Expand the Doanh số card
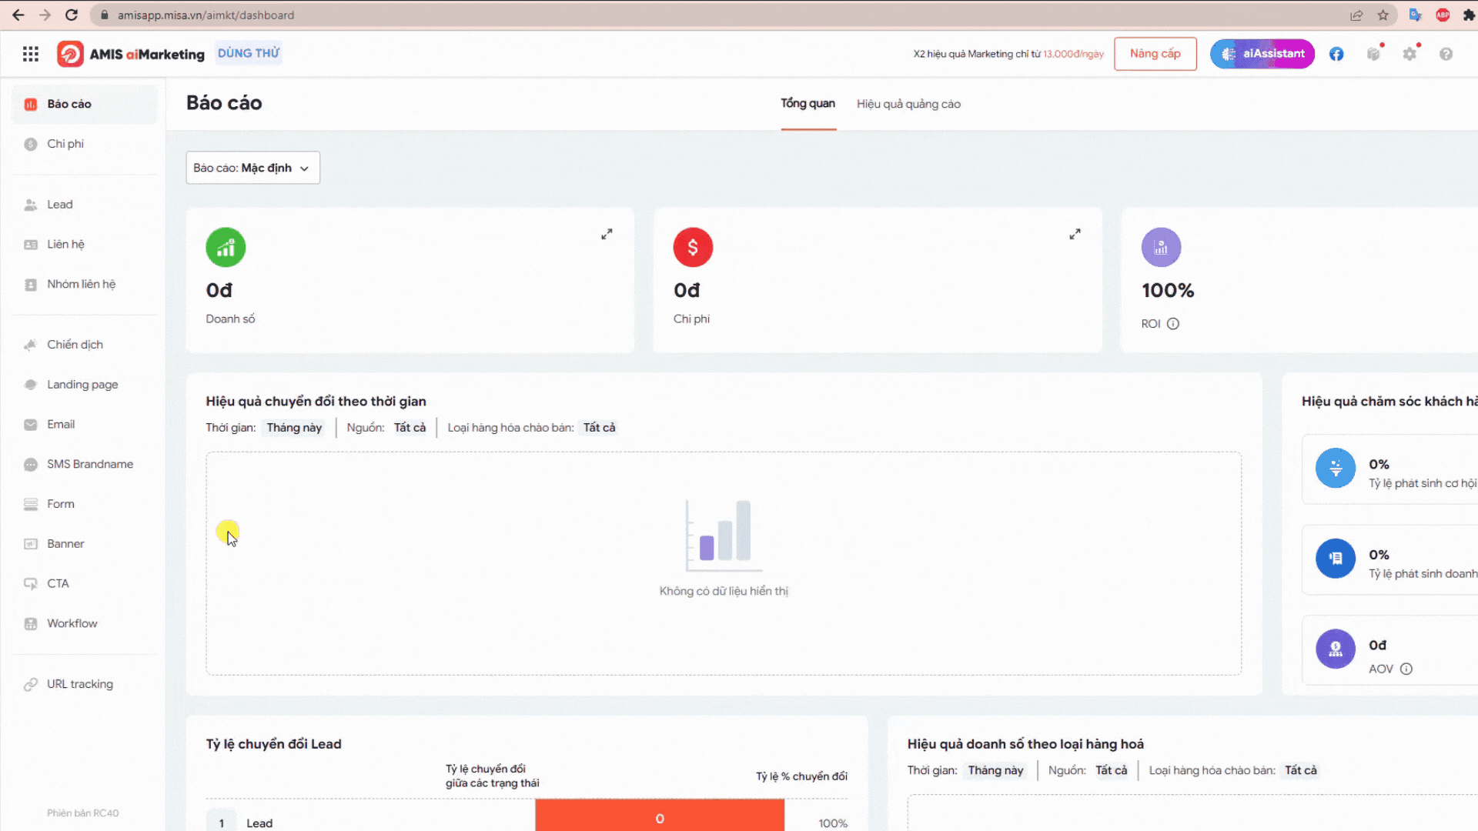Viewport: 1478px width, 831px height. (x=607, y=234)
